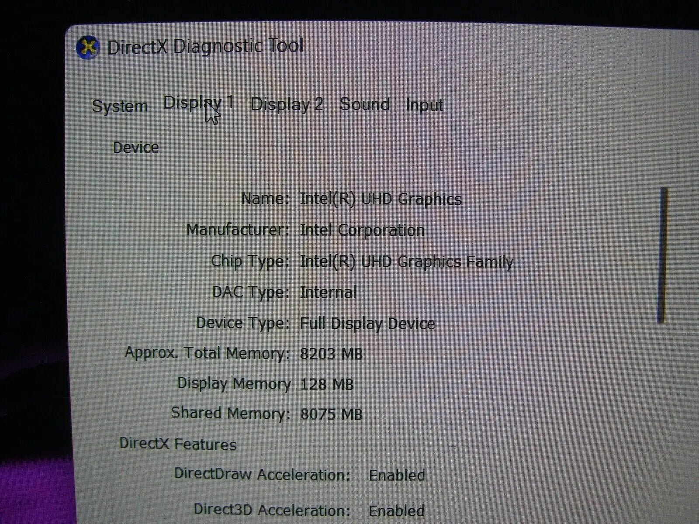Click the 'Chip Type:' field label
The height and width of the screenshot is (524, 699).
coord(250,262)
